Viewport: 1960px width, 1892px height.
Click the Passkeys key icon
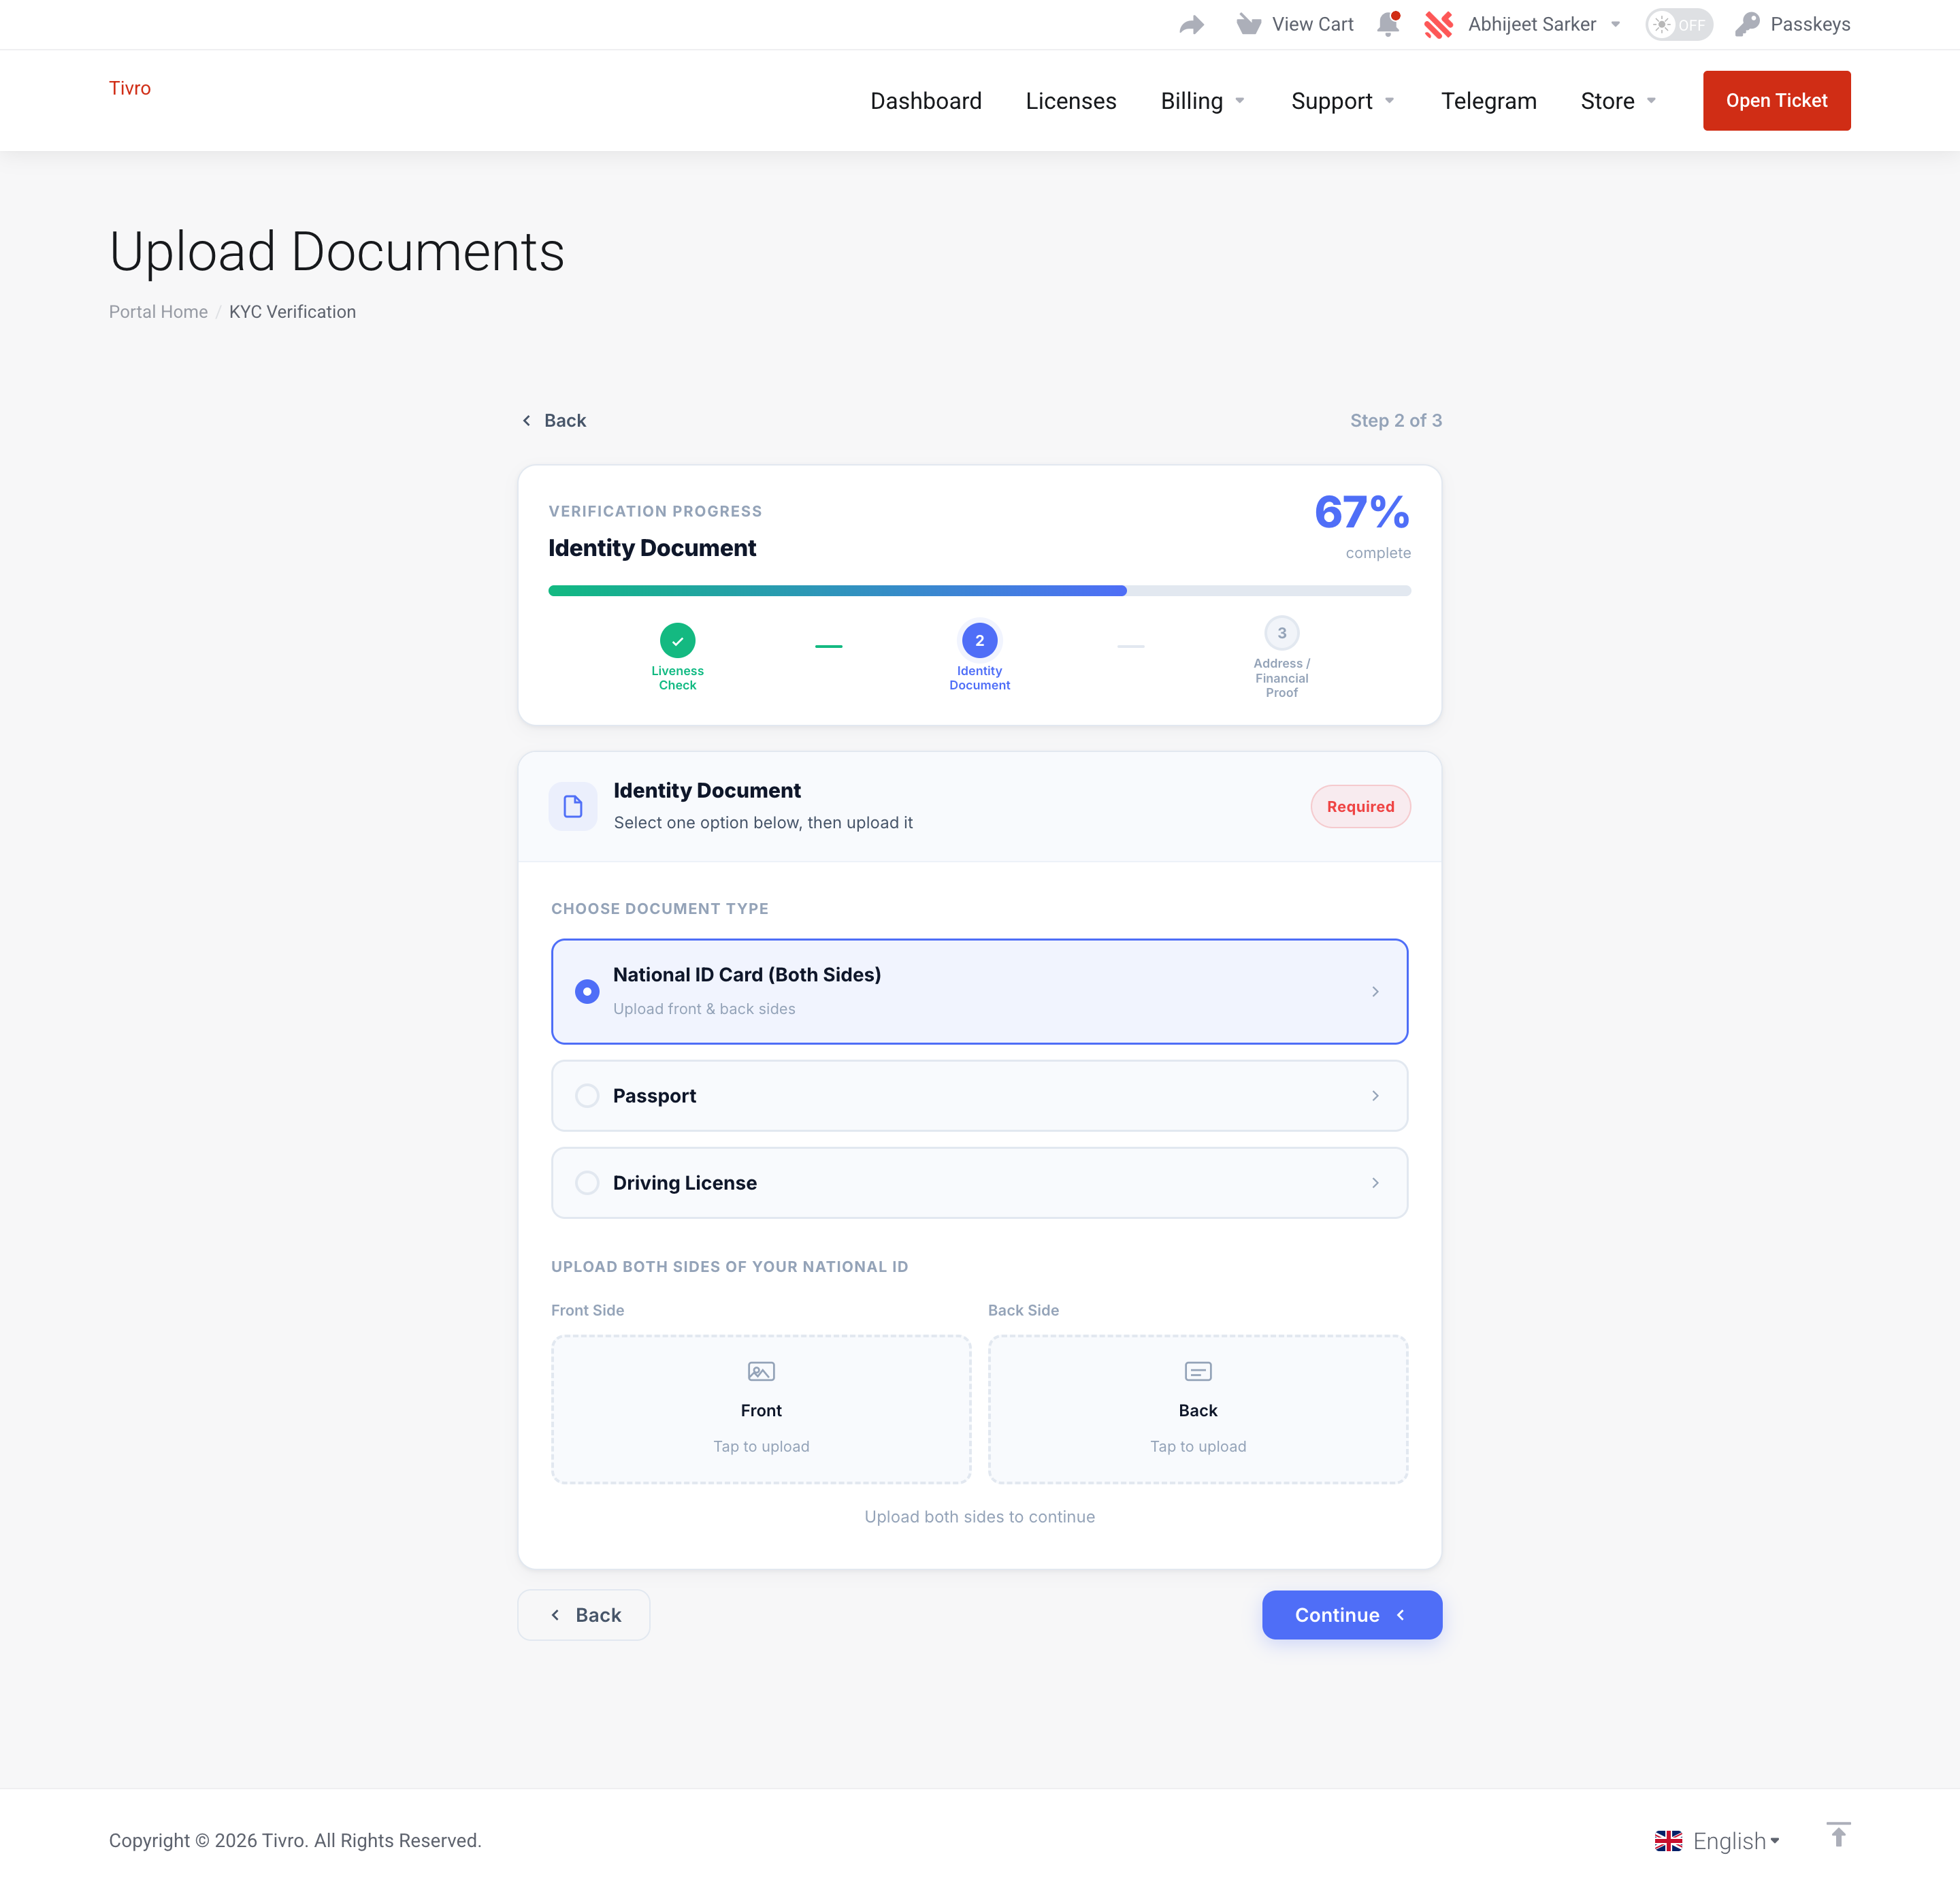coord(1746,24)
